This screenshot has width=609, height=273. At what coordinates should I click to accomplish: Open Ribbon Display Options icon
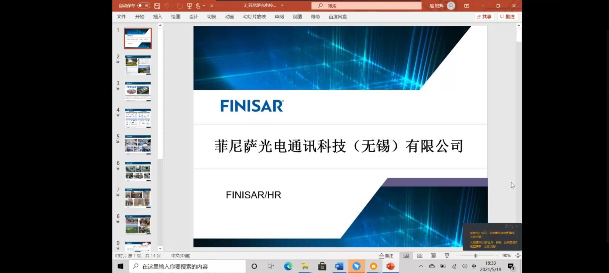467,6
